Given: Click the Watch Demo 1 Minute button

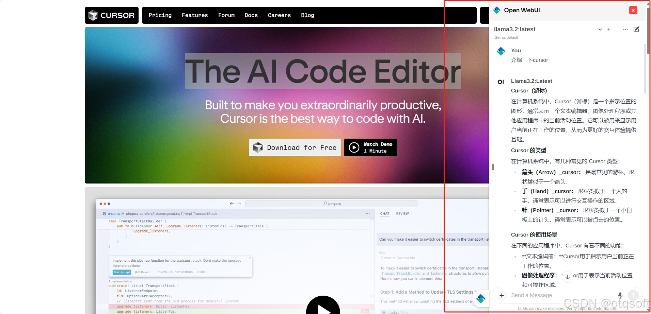Looking at the screenshot, I should [x=371, y=147].
